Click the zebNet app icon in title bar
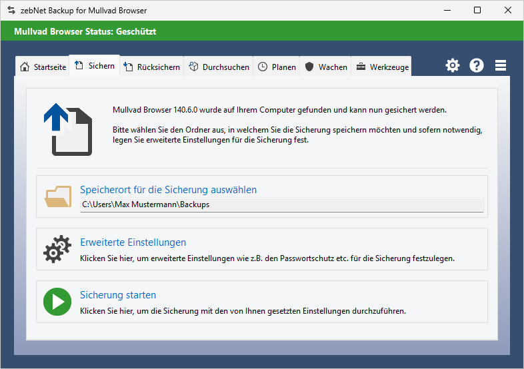Image resolution: width=524 pixels, height=369 pixels. tap(11, 11)
